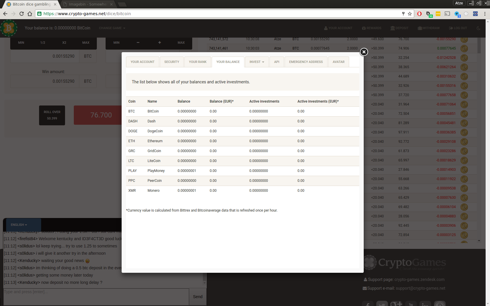Open Your Account from header

coord(338,28)
